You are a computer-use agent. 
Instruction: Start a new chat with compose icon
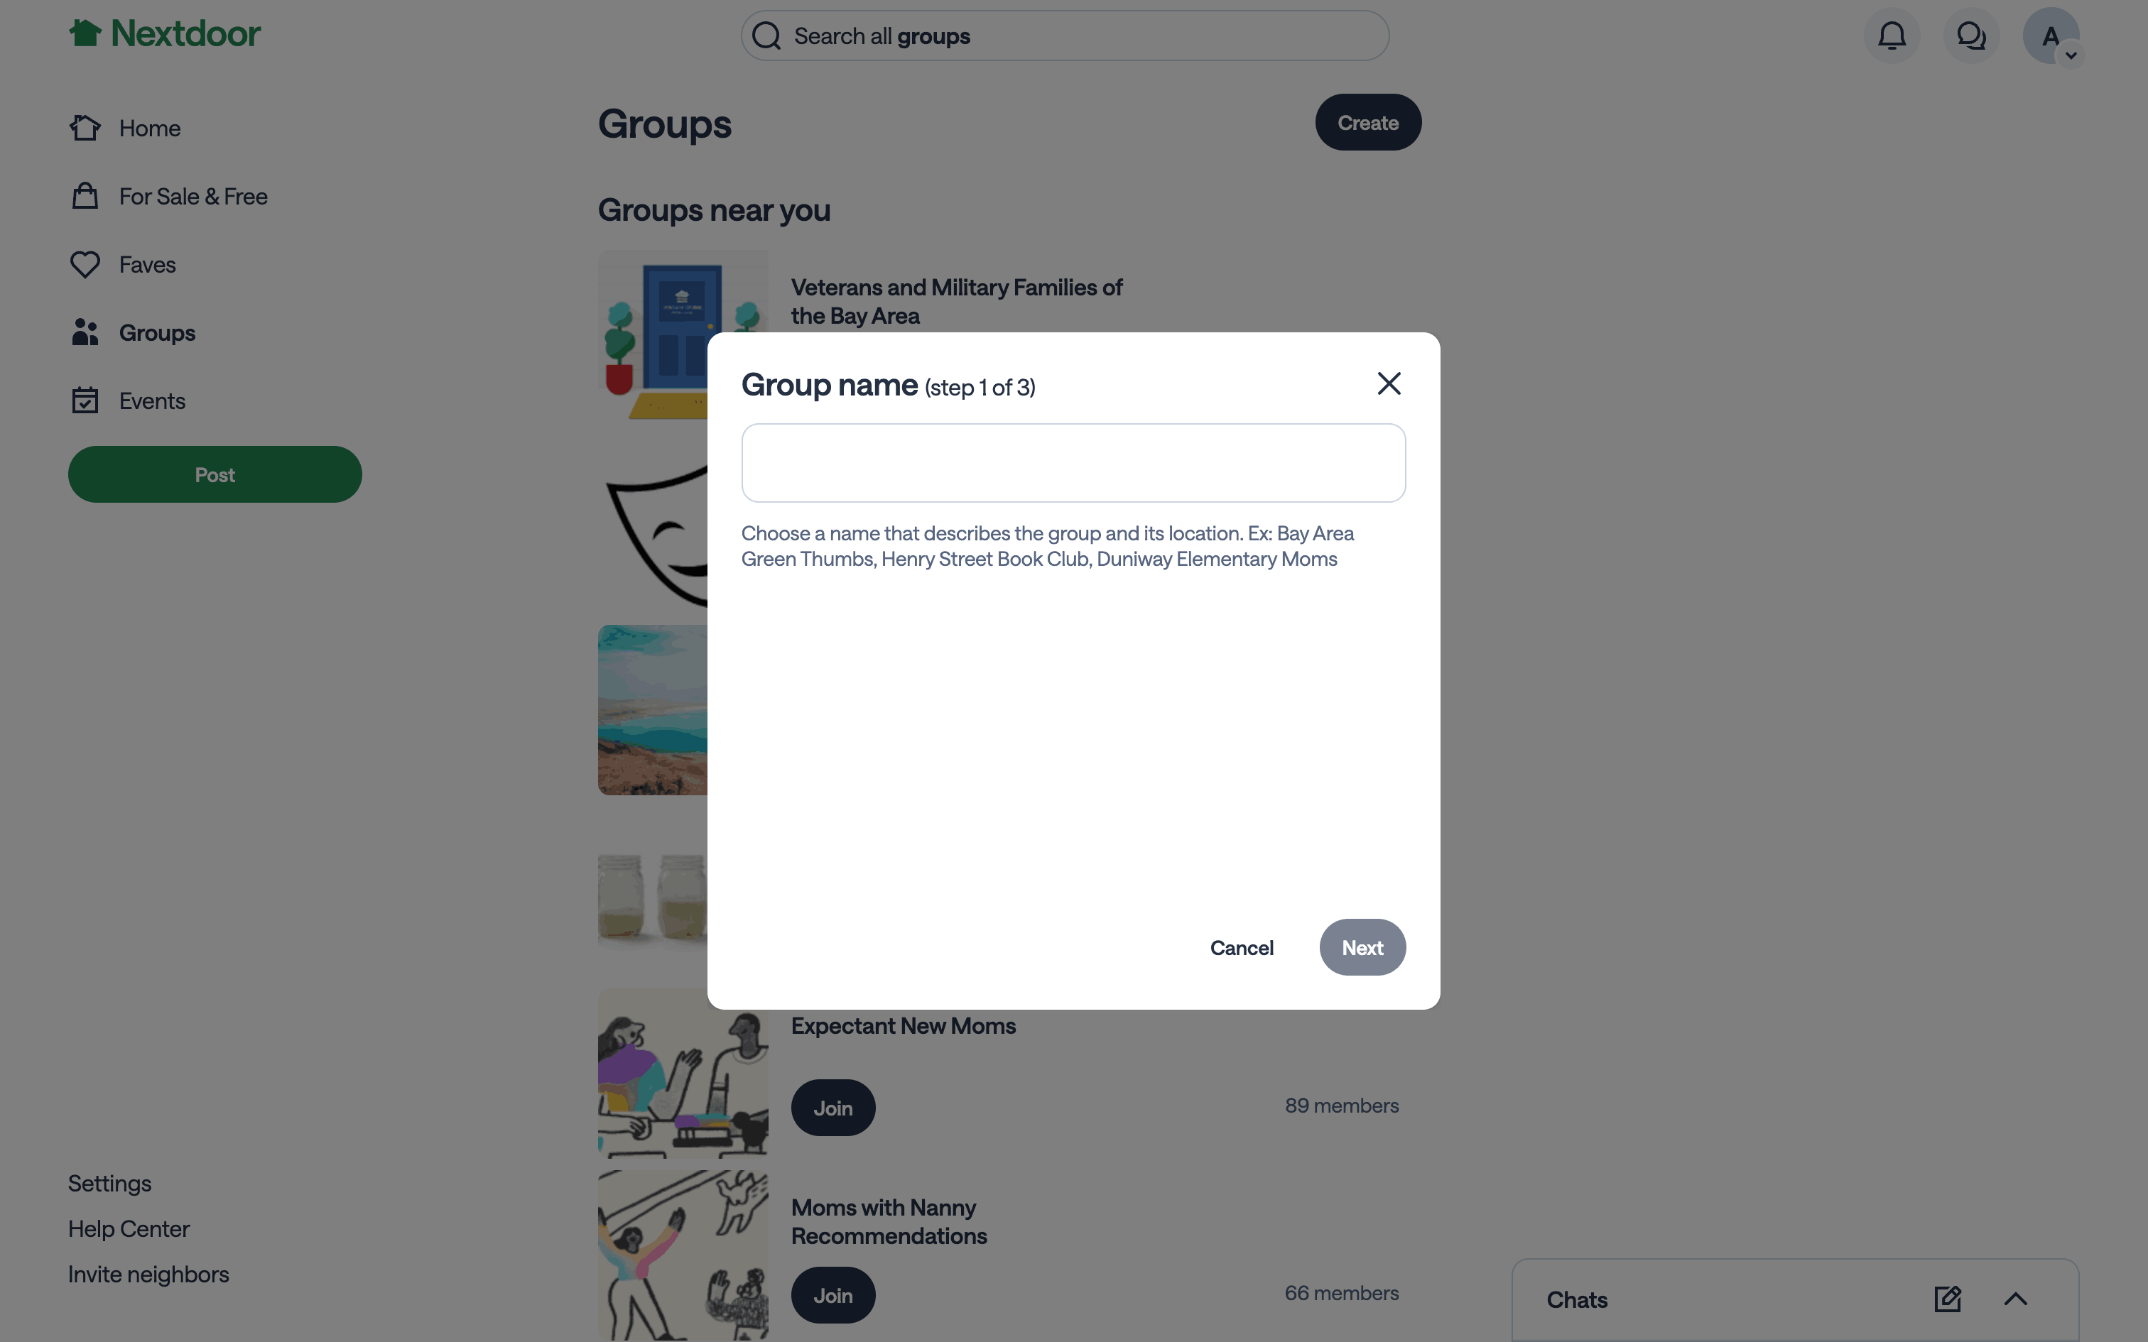1948,1299
